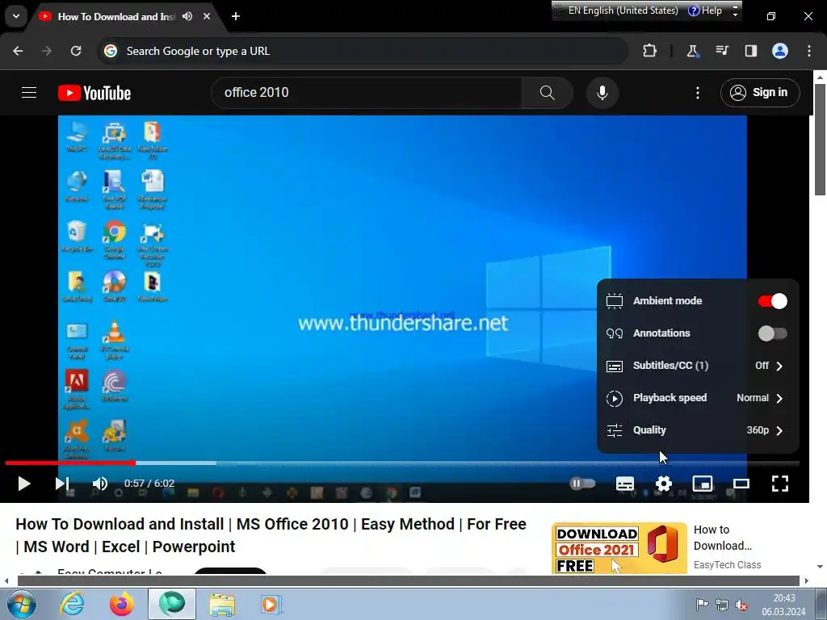Open the media controls icon in Chrome toolbar
This screenshot has width=827, height=620.
[x=721, y=51]
